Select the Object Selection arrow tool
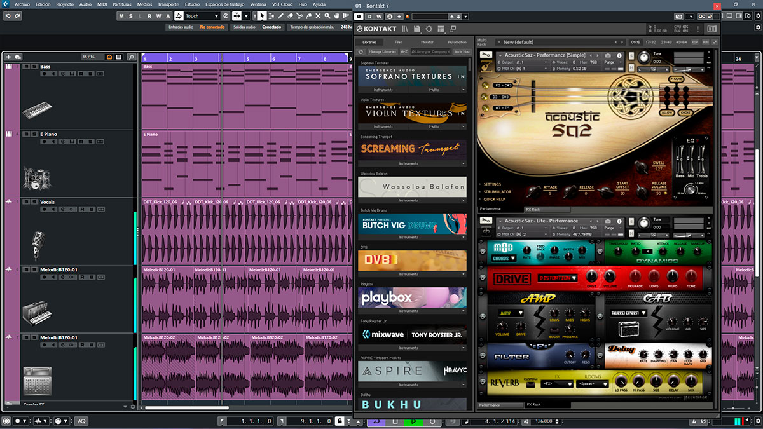The image size is (763, 429). point(261,16)
